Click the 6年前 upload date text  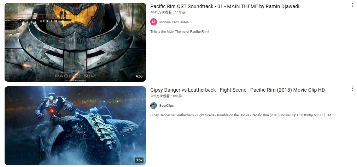tap(177, 96)
